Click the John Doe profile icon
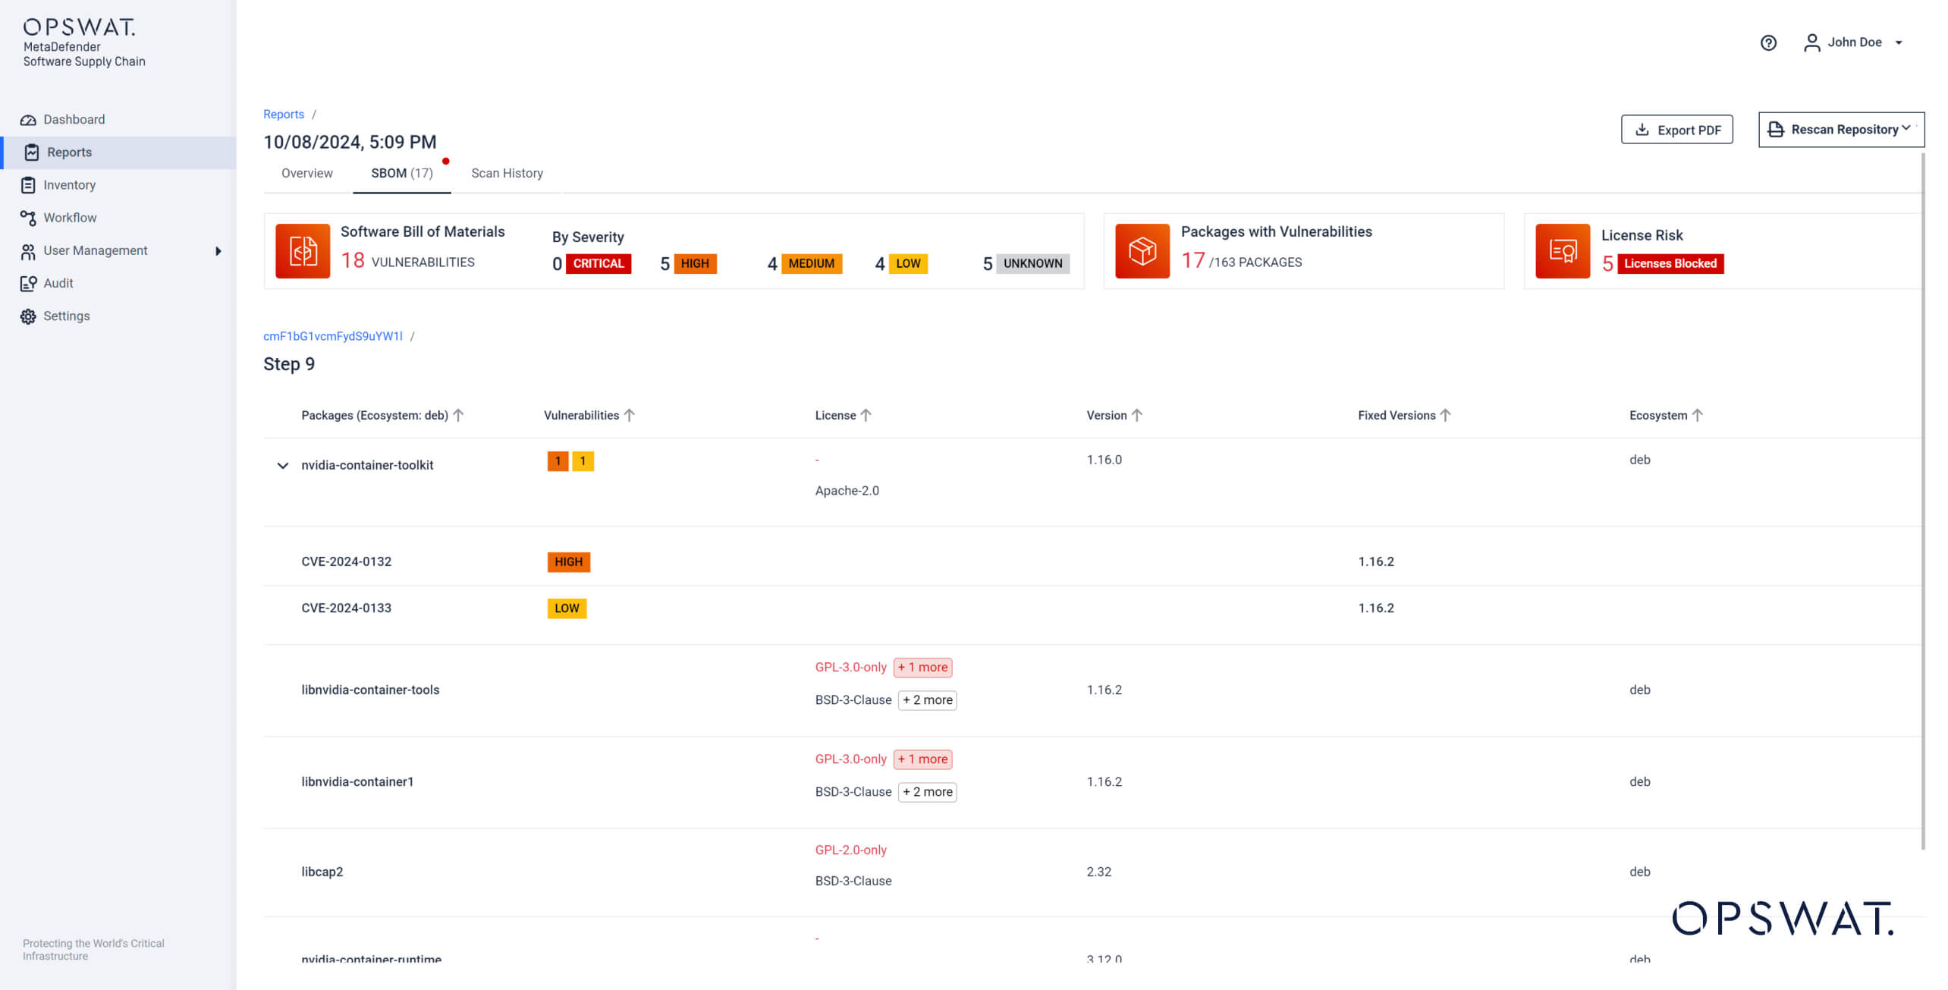1948x990 pixels. tap(1812, 42)
